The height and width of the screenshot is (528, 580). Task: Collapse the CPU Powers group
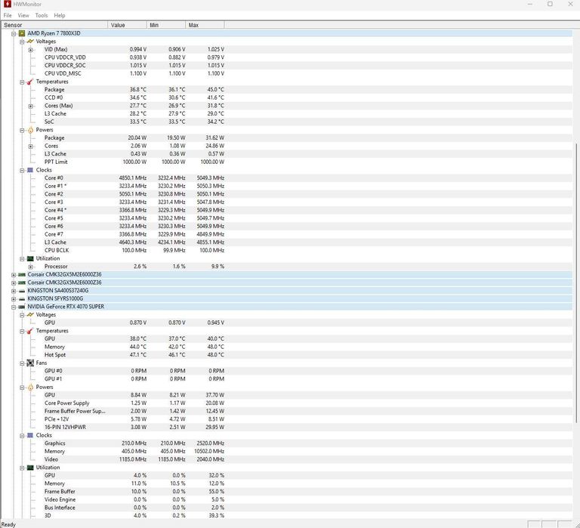tap(22, 130)
